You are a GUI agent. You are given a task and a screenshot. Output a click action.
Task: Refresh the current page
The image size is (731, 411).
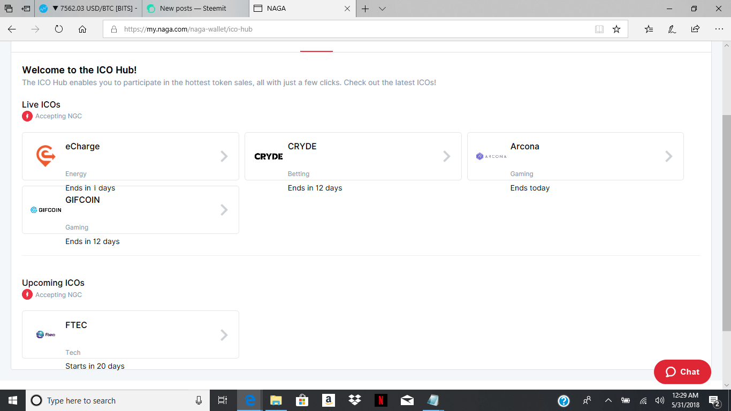(59, 29)
